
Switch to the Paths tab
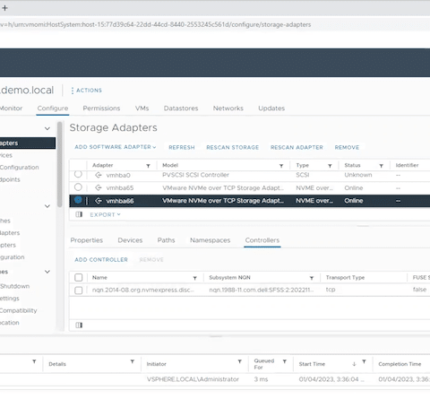[x=166, y=240]
